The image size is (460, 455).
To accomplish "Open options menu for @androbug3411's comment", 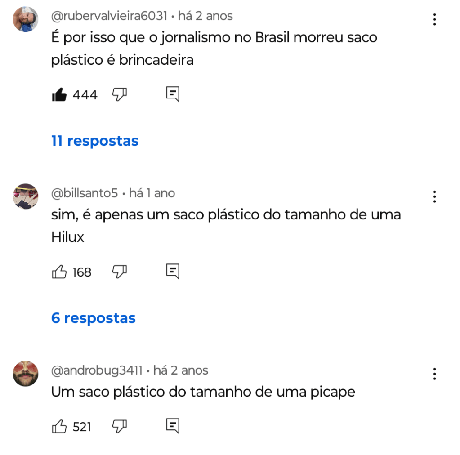I will click(x=434, y=374).
